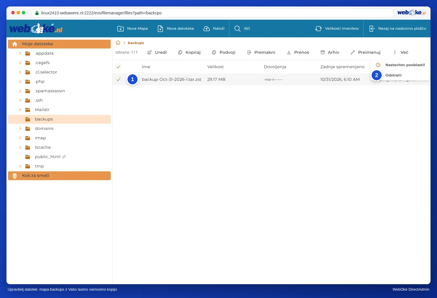Click the Velikosti imenikov refresh icon
This screenshot has height=298, width=437.
318,29
